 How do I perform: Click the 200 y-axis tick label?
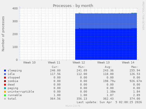[x=15, y=34]
